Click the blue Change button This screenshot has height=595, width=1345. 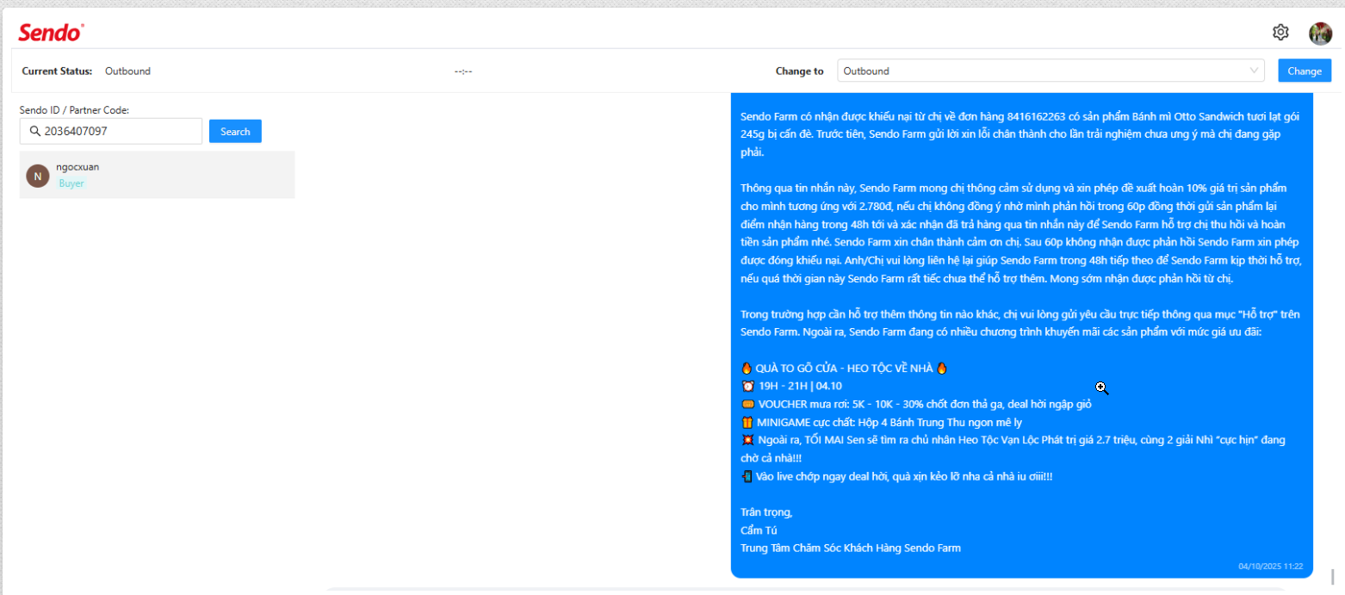coord(1305,71)
